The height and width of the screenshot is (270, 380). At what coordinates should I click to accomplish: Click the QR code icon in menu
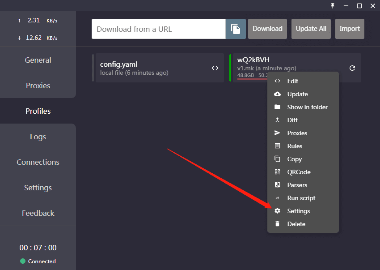click(277, 172)
